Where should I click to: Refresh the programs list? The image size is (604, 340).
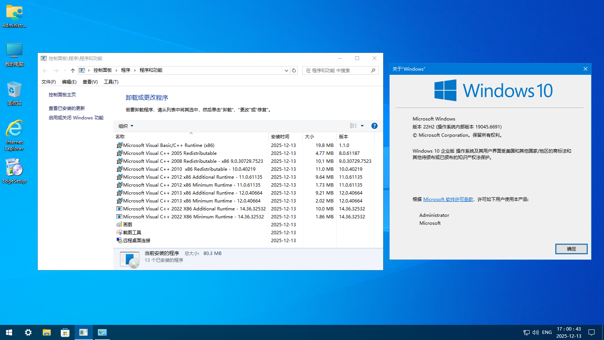pyautogui.click(x=294, y=70)
